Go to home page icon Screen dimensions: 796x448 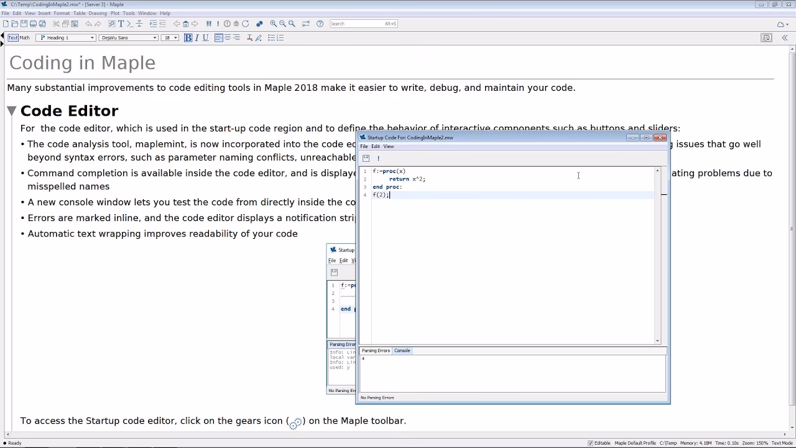tap(185, 24)
